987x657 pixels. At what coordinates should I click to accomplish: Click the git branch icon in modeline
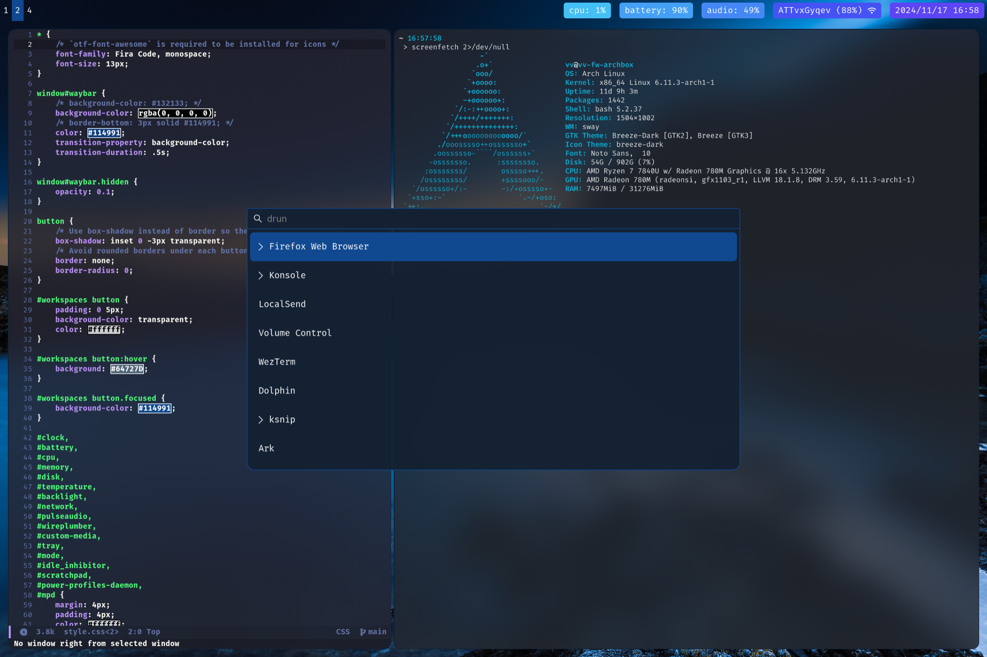pos(363,632)
